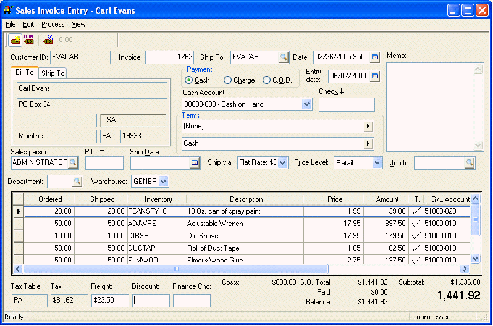Click the 'DUCTAP' inventory cell
493x326 pixels.
[x=156, y=248]
